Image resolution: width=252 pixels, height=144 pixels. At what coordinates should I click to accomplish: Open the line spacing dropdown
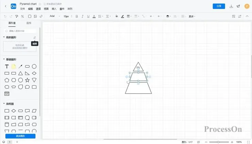[x=100, y=16]
